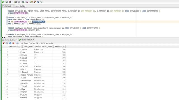Sort by the EMPLOYEE_ID column header
Image resolution: width=179 pixels, height=100 pixels.
click(x=15, y=47)
